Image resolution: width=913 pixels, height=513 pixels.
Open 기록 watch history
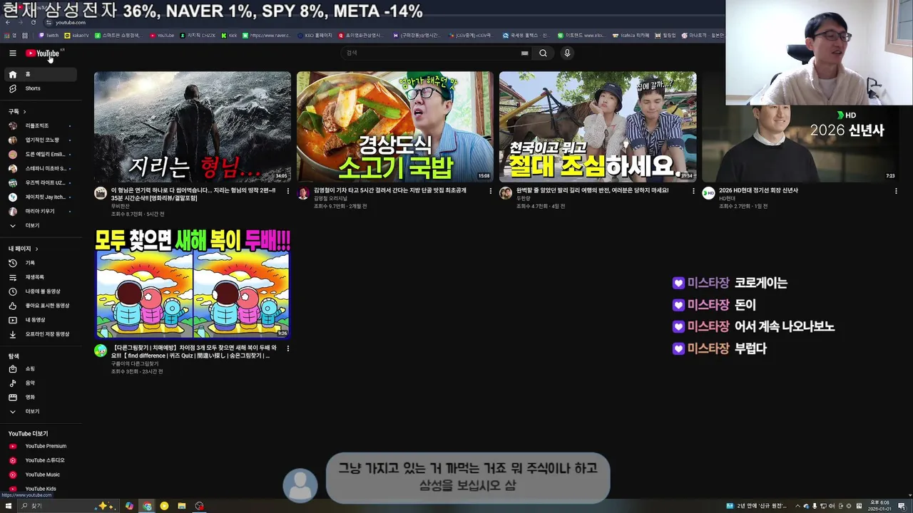click(x=41, y=263)
